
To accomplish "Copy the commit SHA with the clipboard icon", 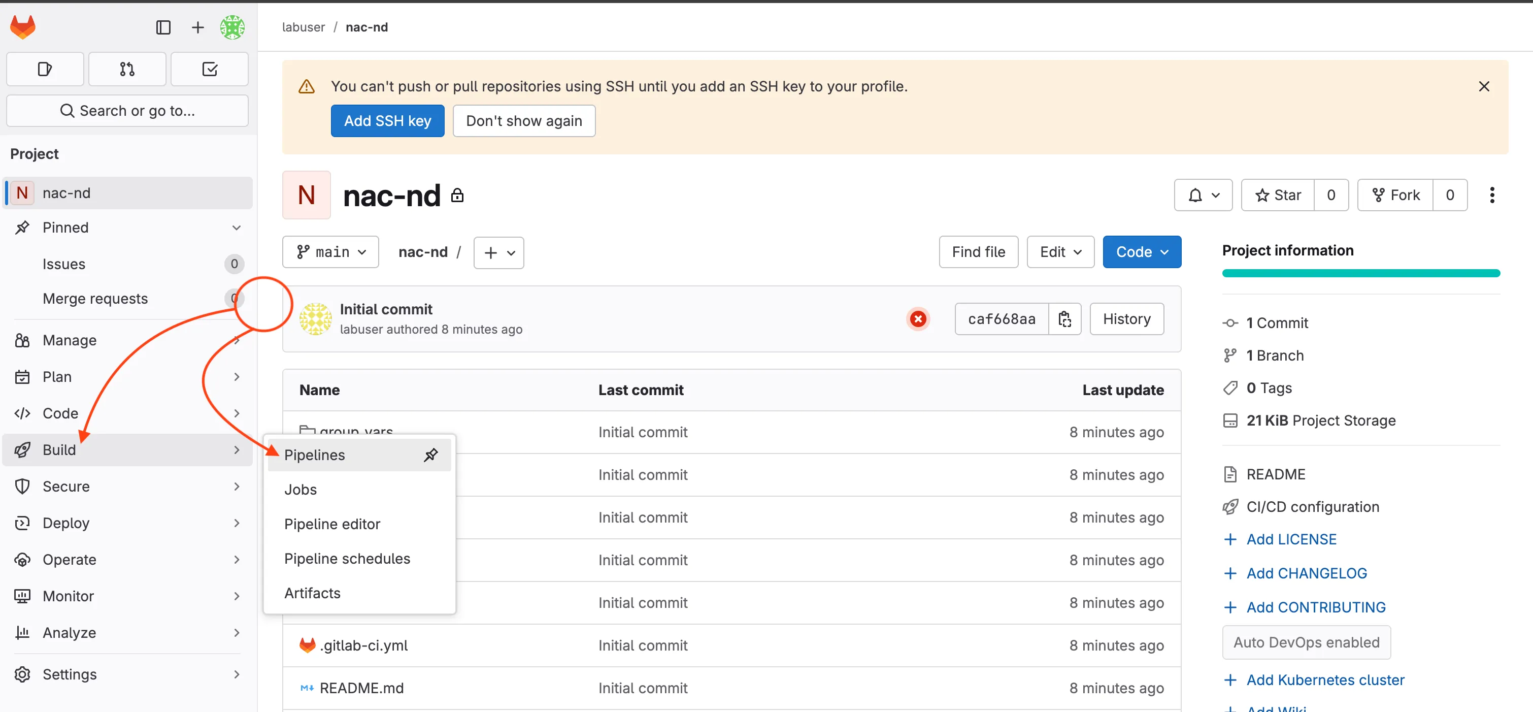I will pyautogui.click(x=1065, y=319).
